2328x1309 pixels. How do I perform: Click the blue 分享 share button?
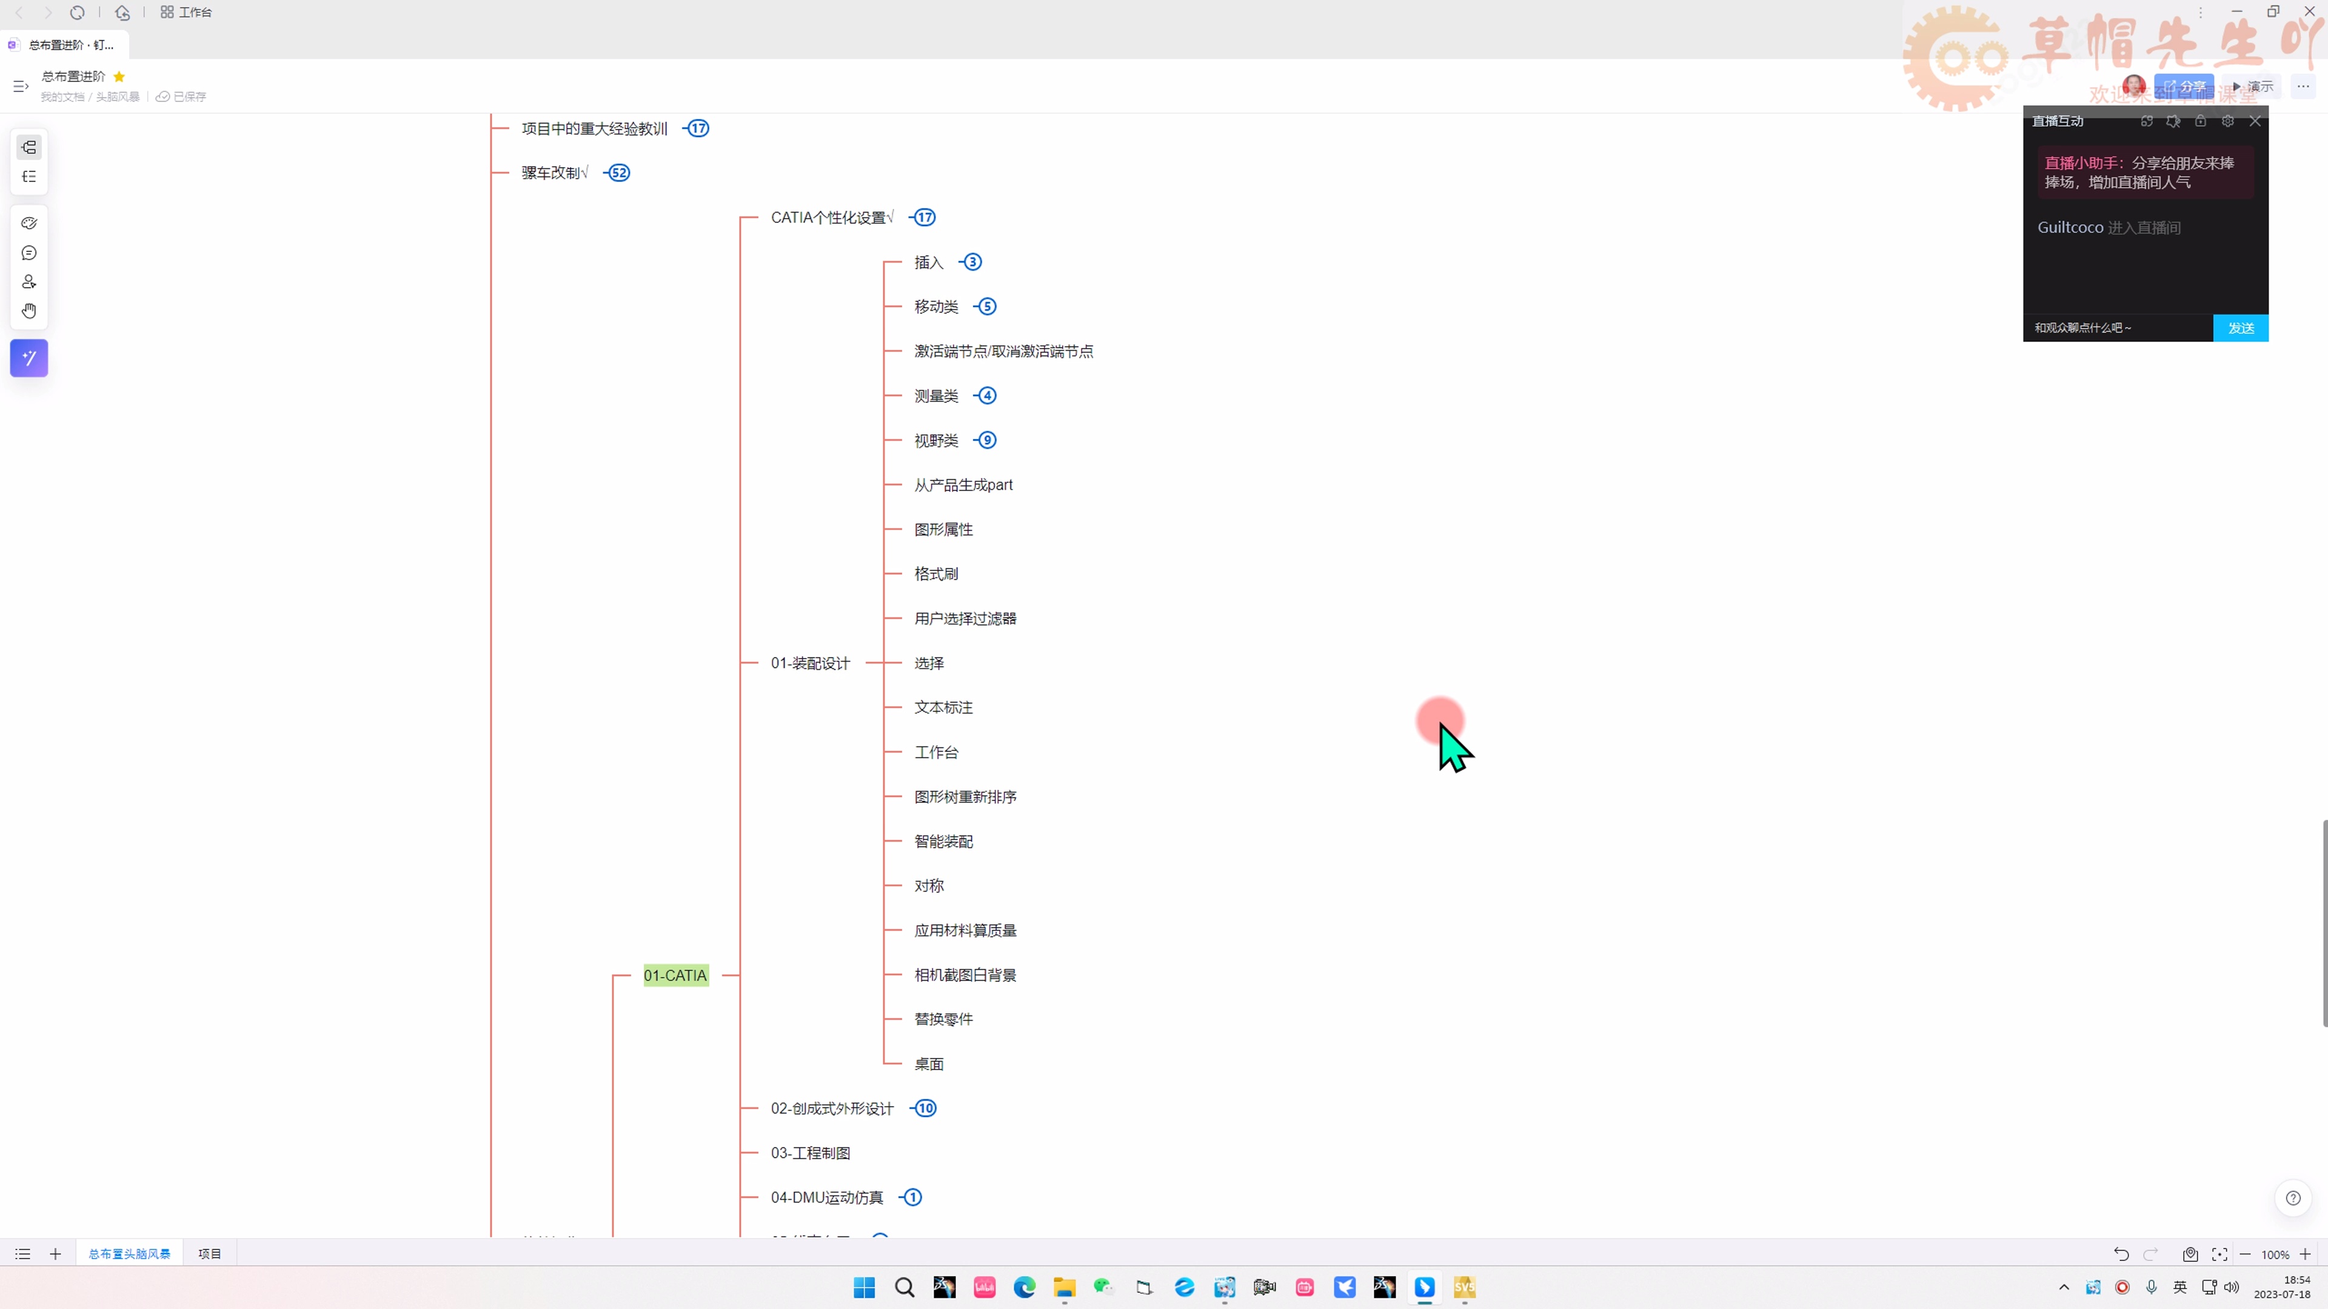click(x=2183, y=87)
